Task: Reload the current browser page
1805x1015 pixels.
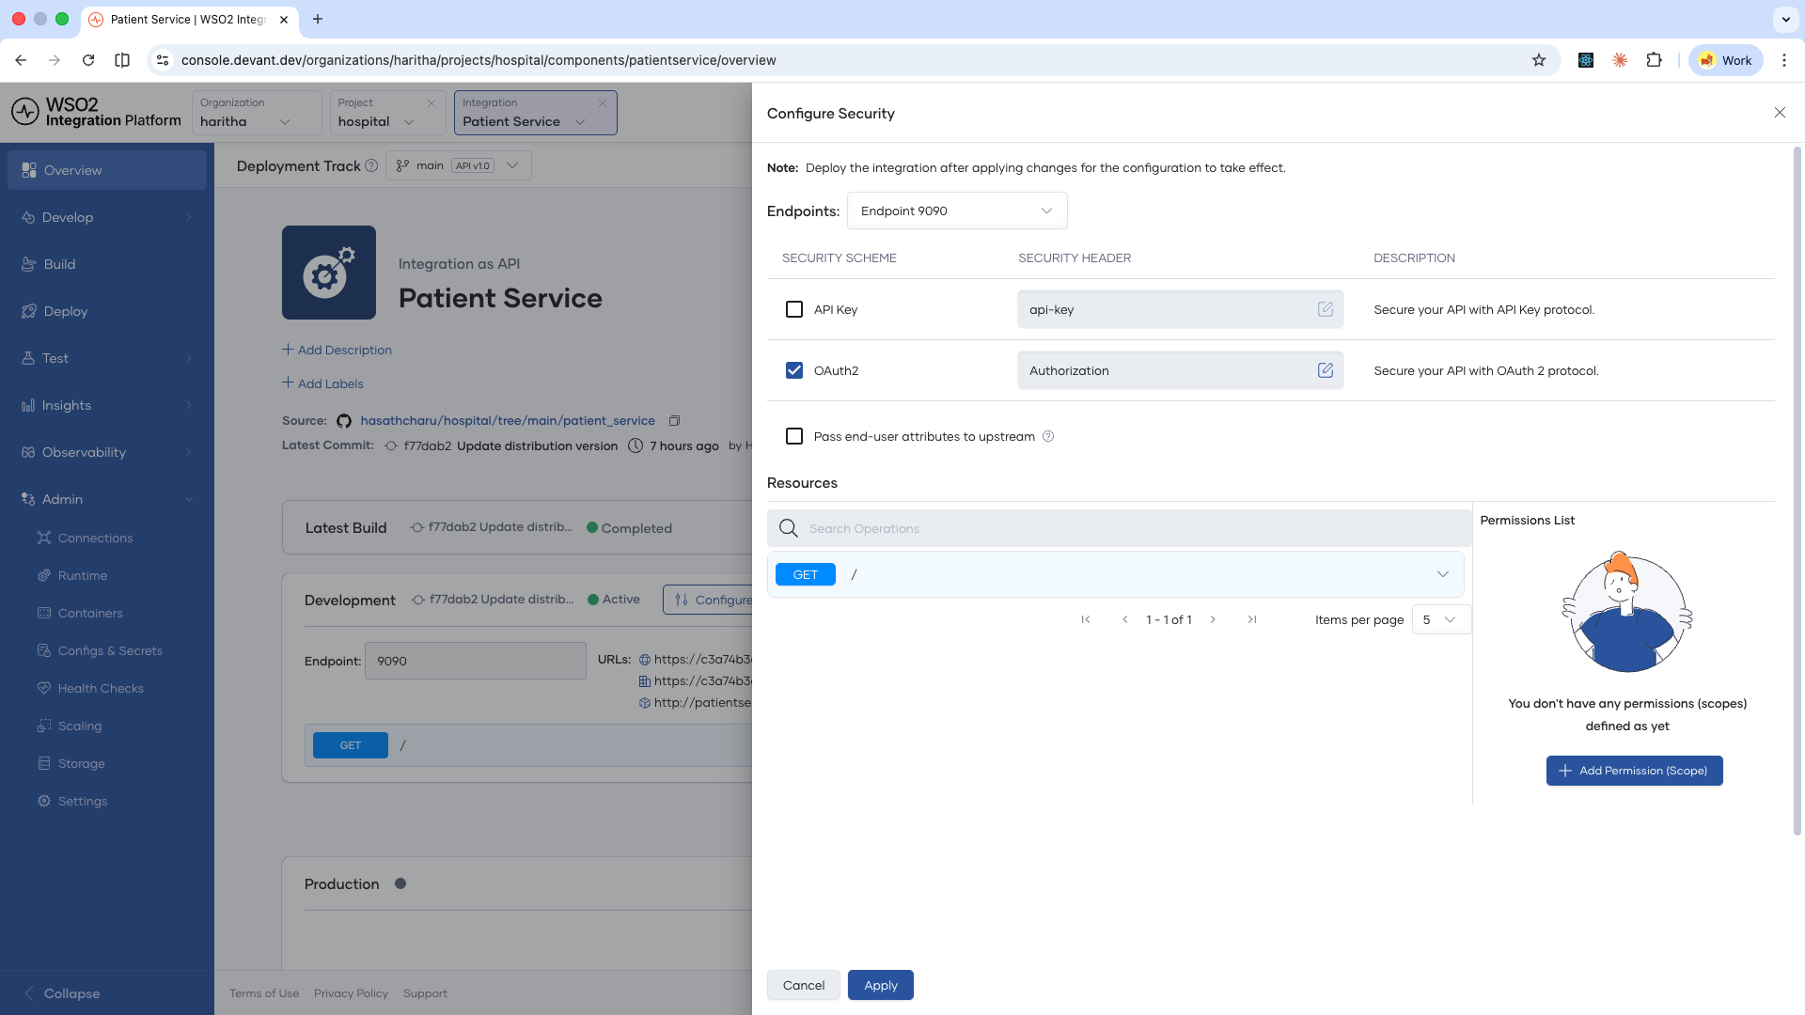Action: [88, 60]
